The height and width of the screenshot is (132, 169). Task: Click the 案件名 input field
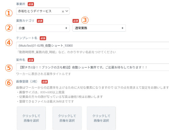93,67
